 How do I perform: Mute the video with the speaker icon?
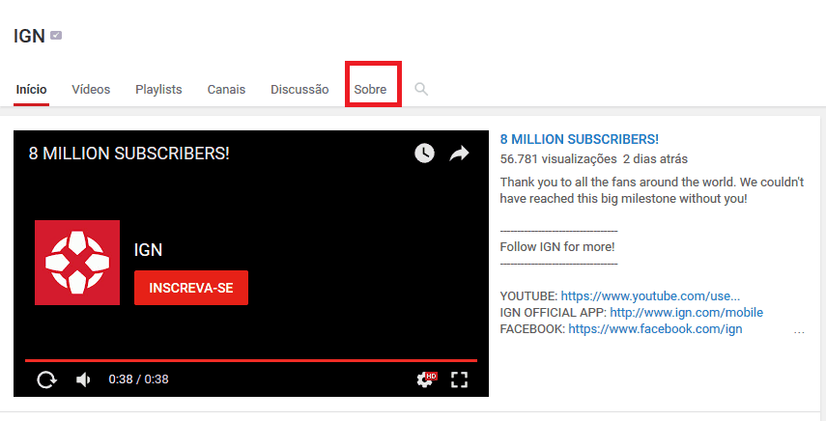point(83,379)
